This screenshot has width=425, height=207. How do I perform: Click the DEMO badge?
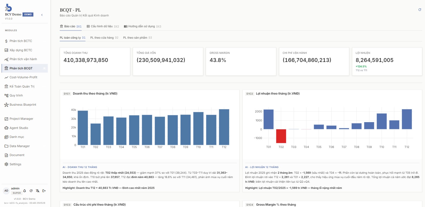pyautogui.click(x=28, y=14)
